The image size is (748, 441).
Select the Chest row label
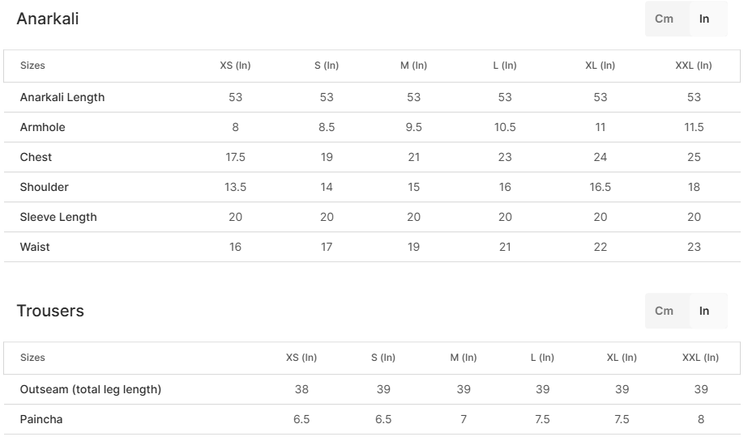click(x=36, y=157)
